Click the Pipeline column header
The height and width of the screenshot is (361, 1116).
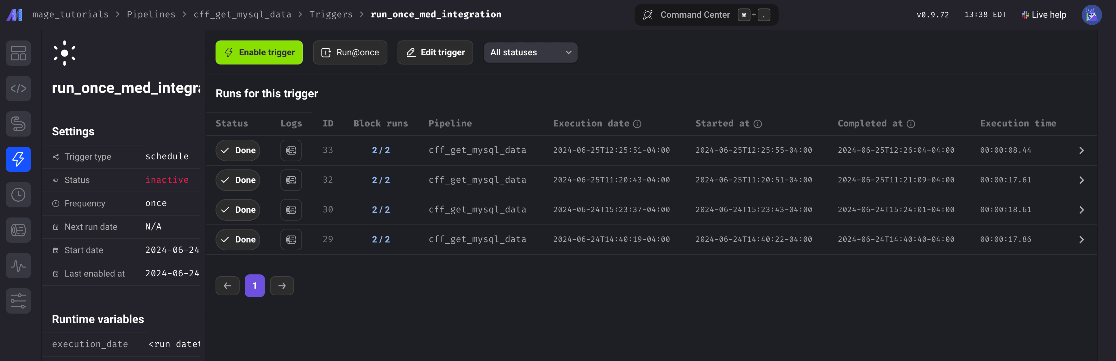(x=450, y=123)
